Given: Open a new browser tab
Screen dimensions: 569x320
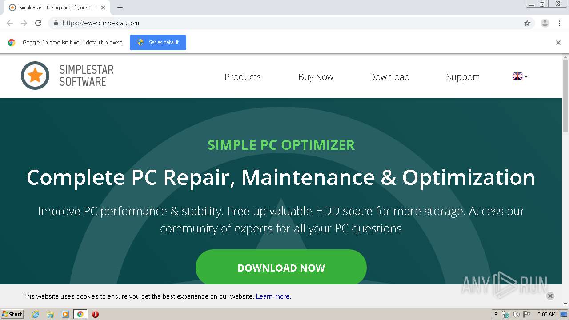Looking at the screenshot, I should pos(120,8).
